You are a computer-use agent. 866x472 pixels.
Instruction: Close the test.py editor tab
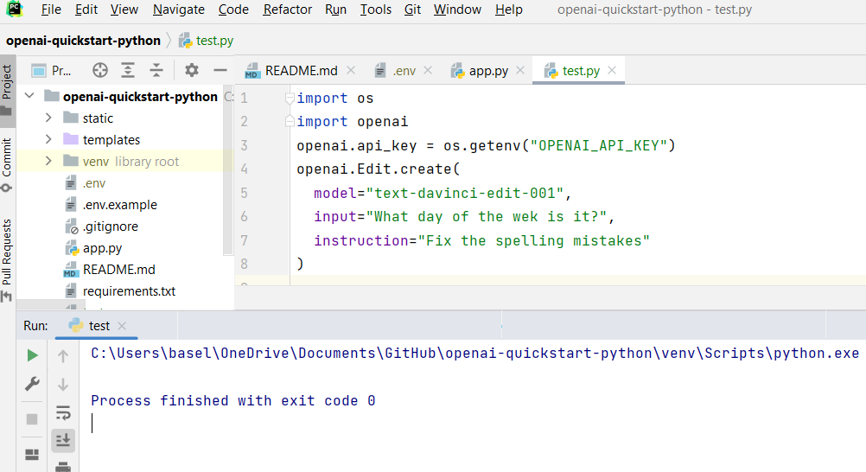tap(612, 71)
